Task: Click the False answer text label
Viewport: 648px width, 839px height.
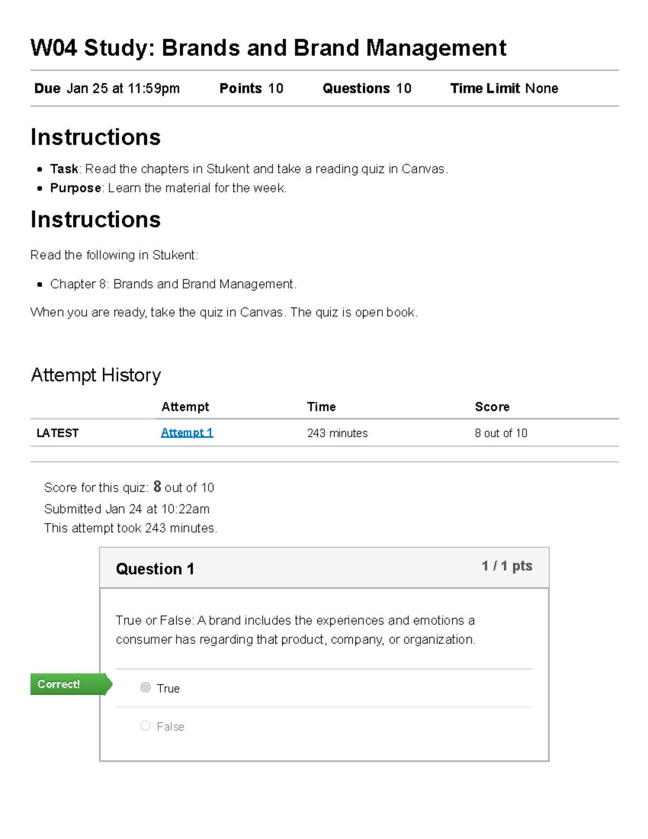Action: (x=170, y=727)
